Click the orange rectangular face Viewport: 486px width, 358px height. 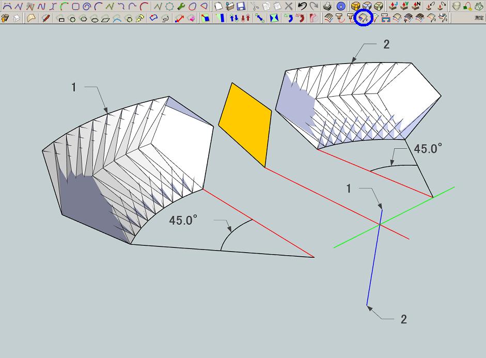coord(245,124)
